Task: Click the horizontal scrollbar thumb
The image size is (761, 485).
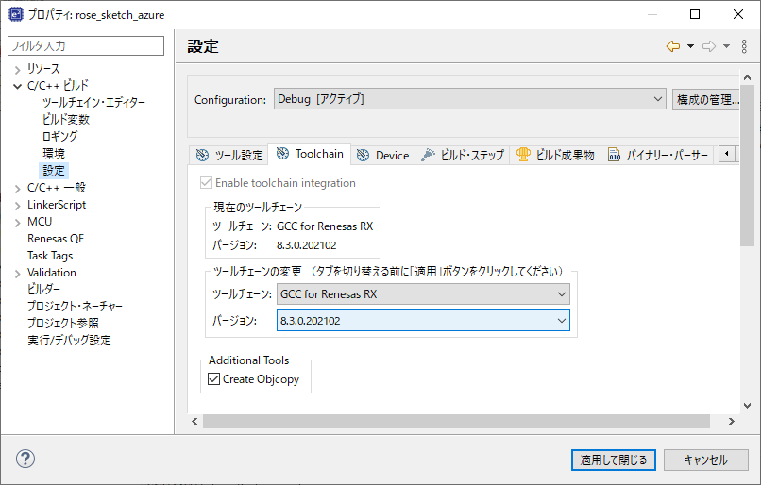Action: point(456,422)
